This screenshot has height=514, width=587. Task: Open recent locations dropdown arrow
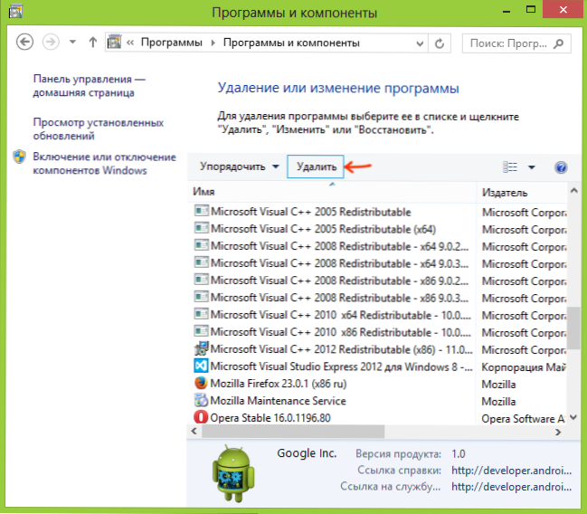(72, 42)
